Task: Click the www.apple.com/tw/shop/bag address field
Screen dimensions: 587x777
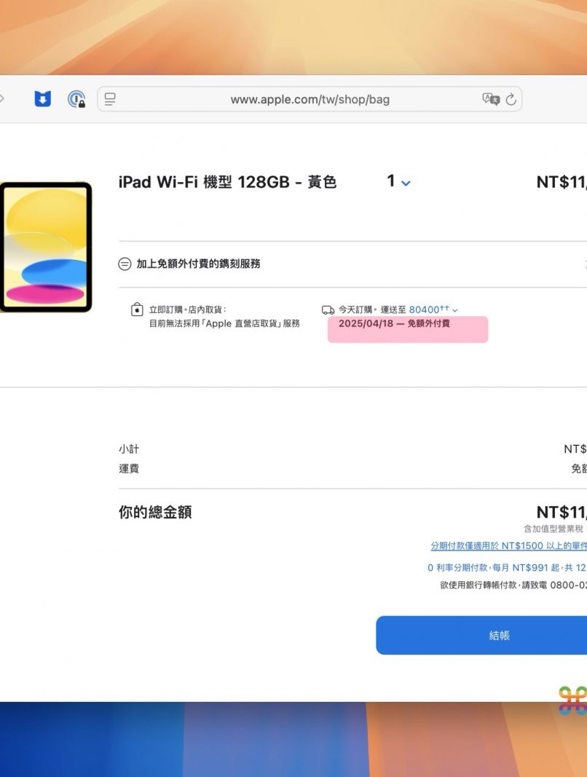Action: (310, 99)
